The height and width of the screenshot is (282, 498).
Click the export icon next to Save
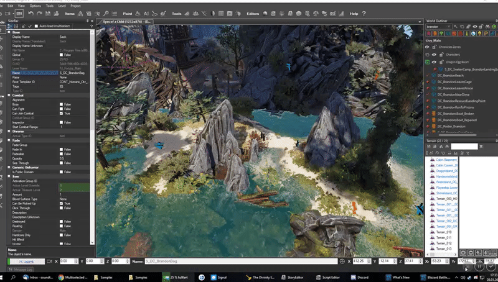(x=56, y=14)
